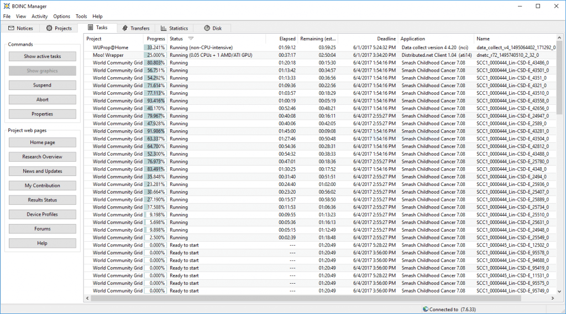Viewport: 566px width, 314px height.
Task: Open the Activity menu
Action: click(39, 17)
